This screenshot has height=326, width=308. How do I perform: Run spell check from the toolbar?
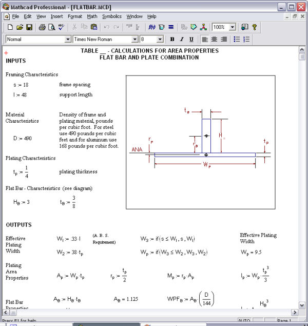(61, 27)
